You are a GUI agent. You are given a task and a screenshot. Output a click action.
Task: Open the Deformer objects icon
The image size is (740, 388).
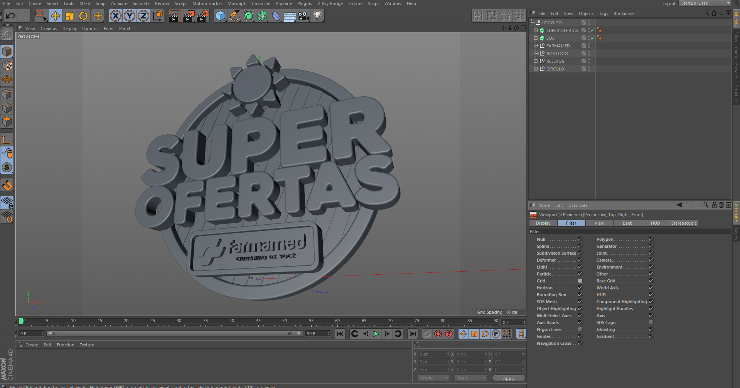(x=276, y=16)
